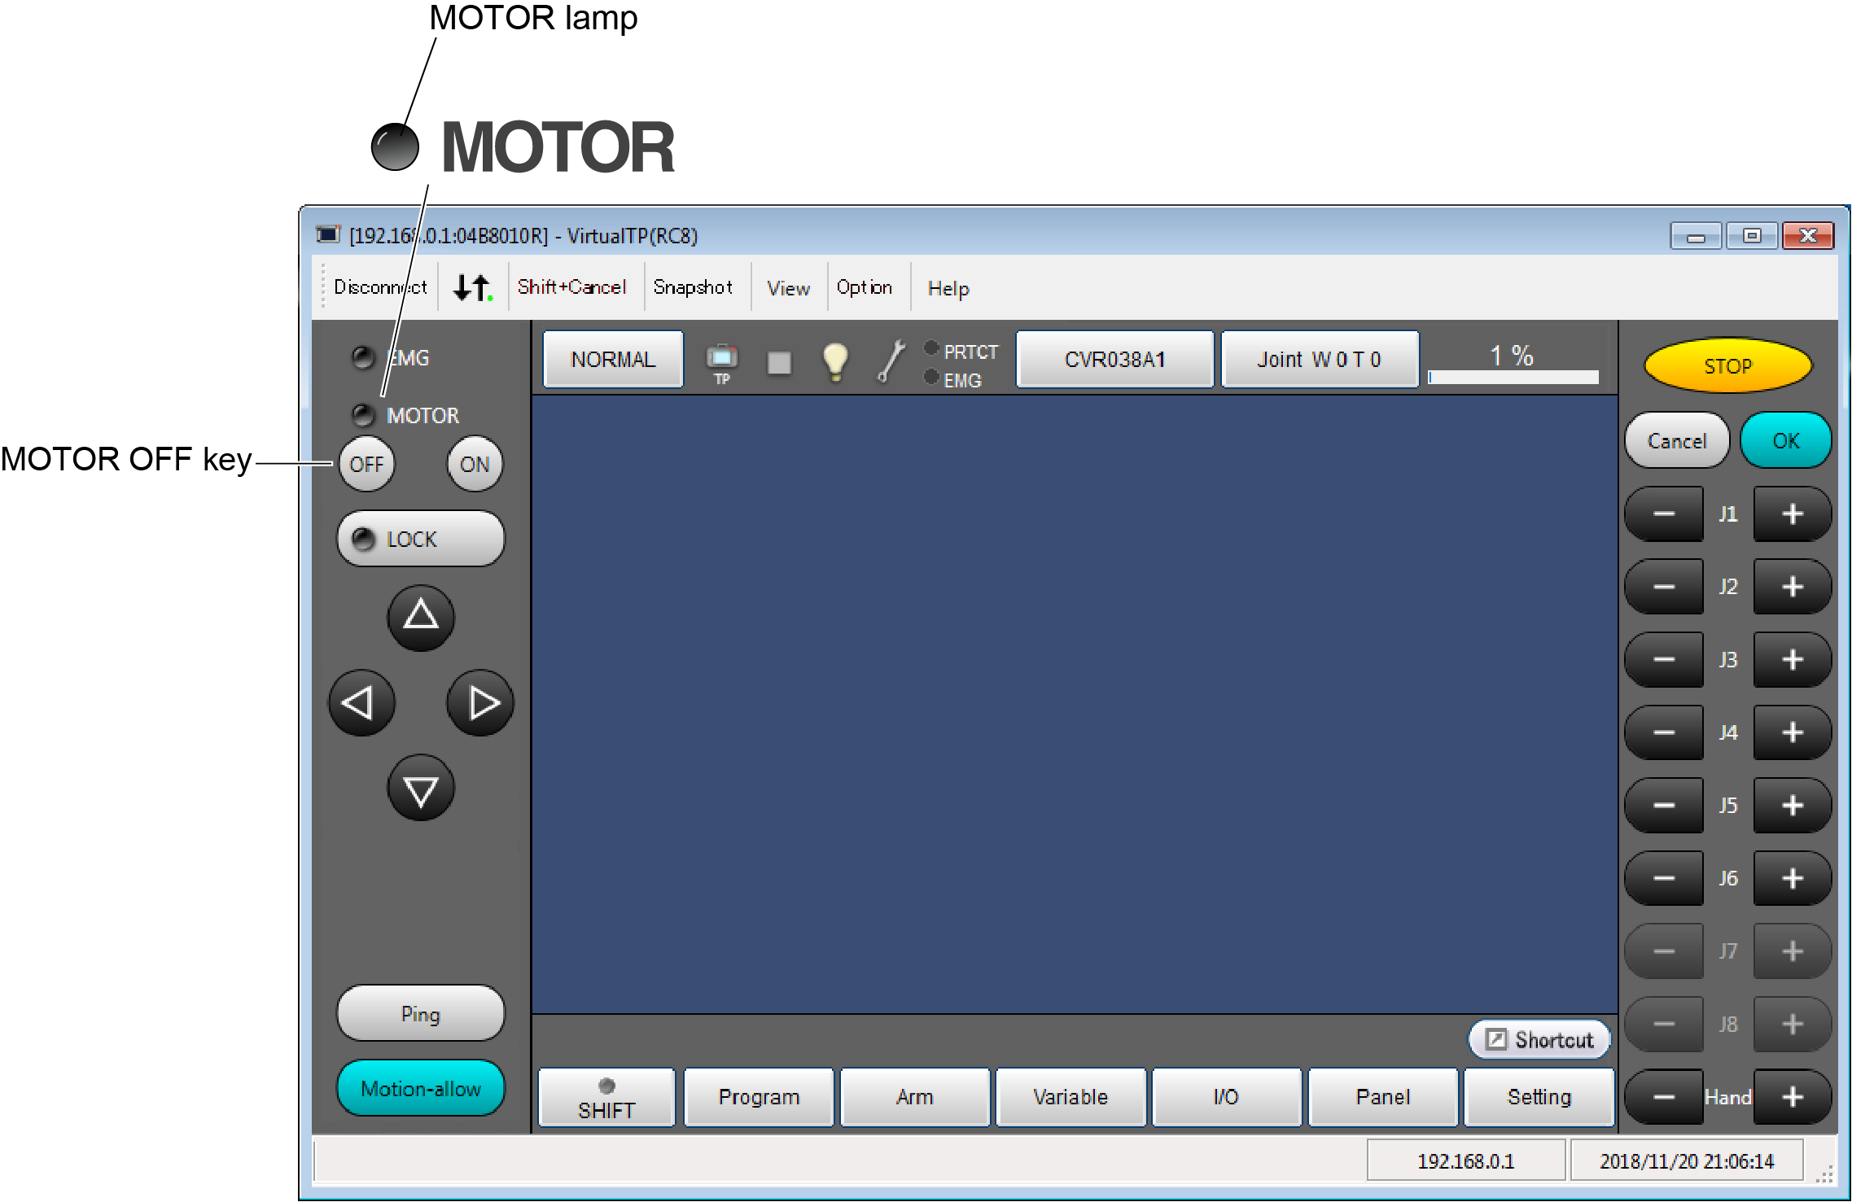Open the Joint W0 T0 selector

pos(1319,360)
